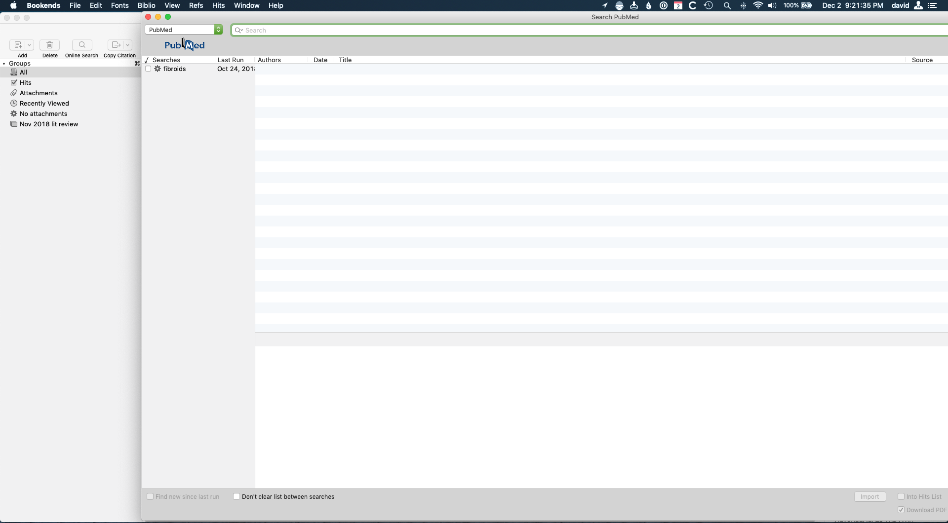
Task: Open the calendar icon in menu bar
Action: point(678,5)
